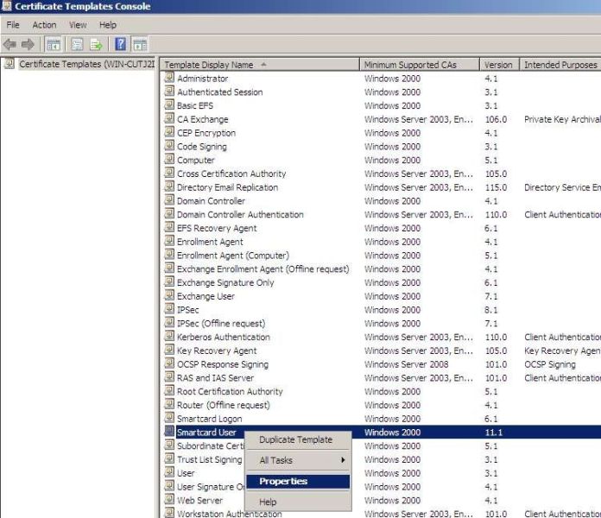Sort by Version column header
Image resolution: width=601 pixels, height=518 pixels.
(x=499, y=65)
